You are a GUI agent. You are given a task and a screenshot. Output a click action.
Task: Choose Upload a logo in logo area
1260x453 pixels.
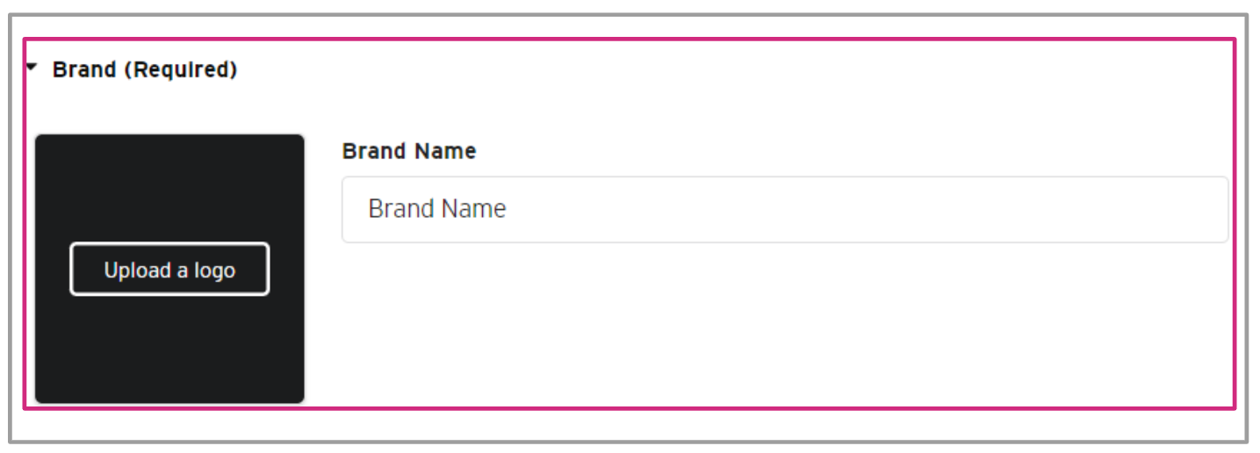coord(169,270)
